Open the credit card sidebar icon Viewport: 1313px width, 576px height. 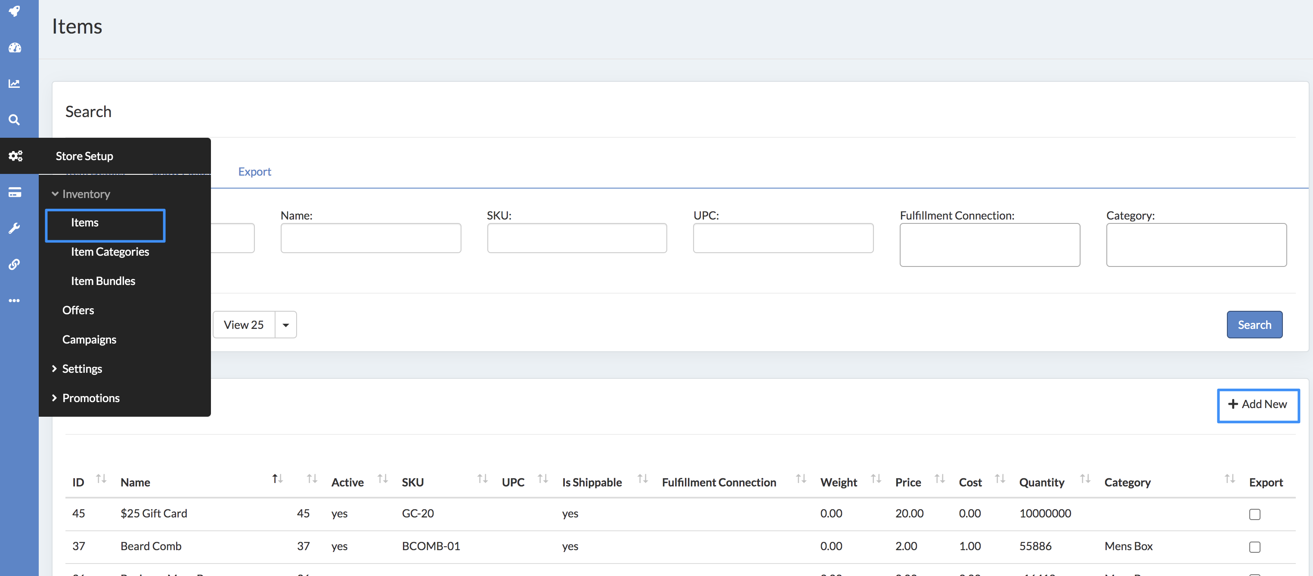point(15,192)
